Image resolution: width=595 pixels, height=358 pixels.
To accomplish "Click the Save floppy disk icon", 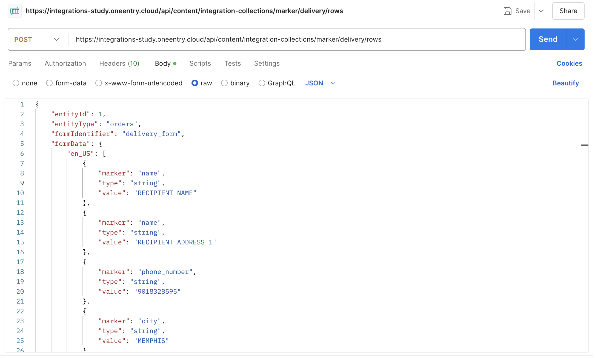I will [507, 11].
